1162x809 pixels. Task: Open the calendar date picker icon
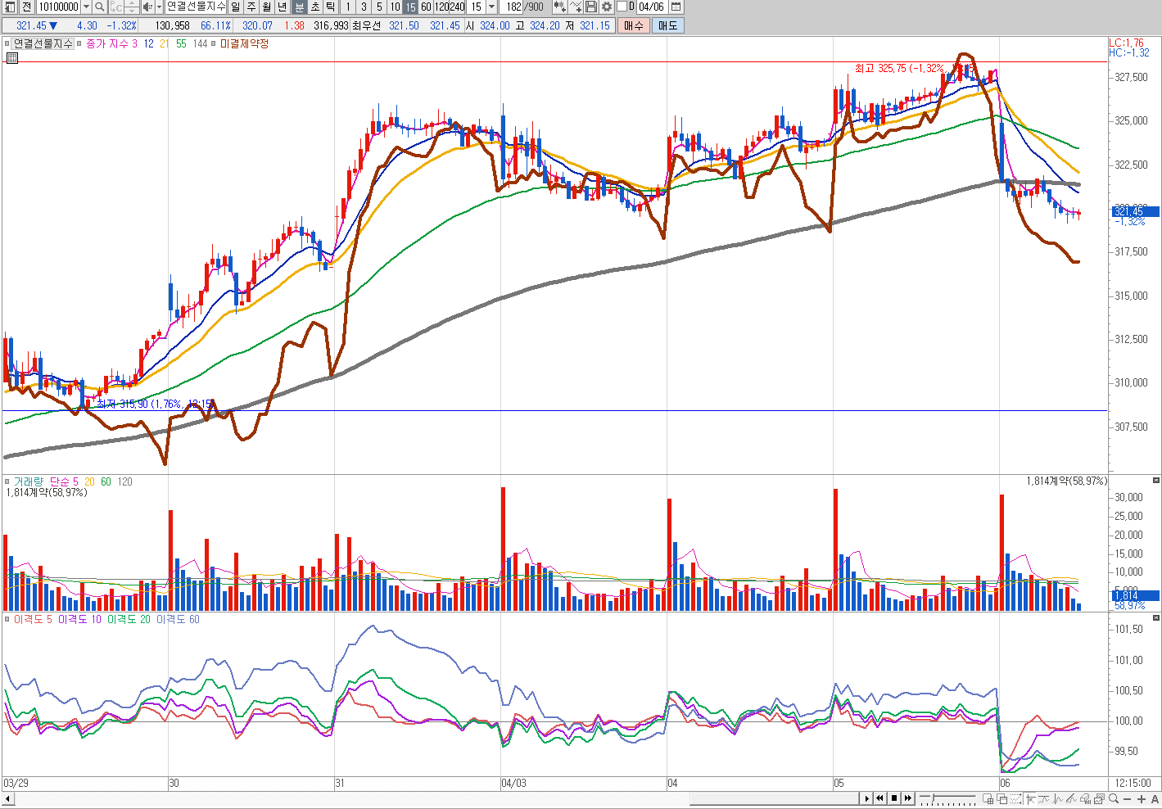(676, 7)
